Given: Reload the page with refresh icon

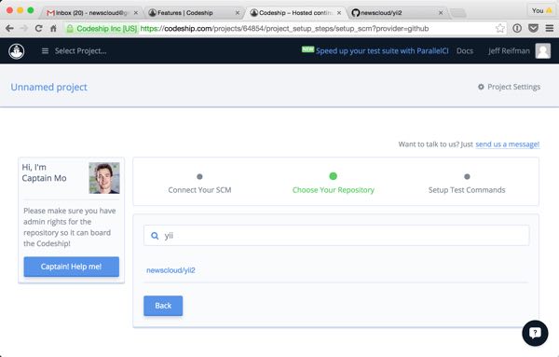Looking at the screenshot, I should point(38,28).
